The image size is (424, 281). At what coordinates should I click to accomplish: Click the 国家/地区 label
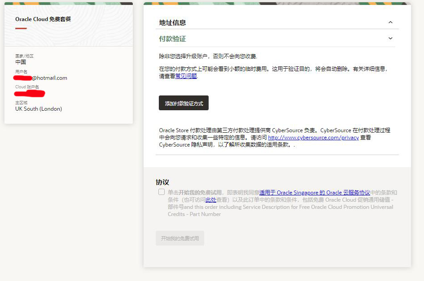[24, 56]
